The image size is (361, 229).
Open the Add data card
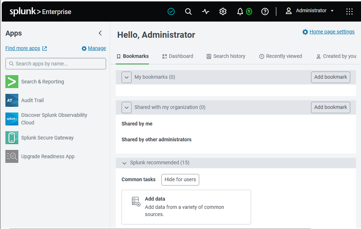coord(186,207)
